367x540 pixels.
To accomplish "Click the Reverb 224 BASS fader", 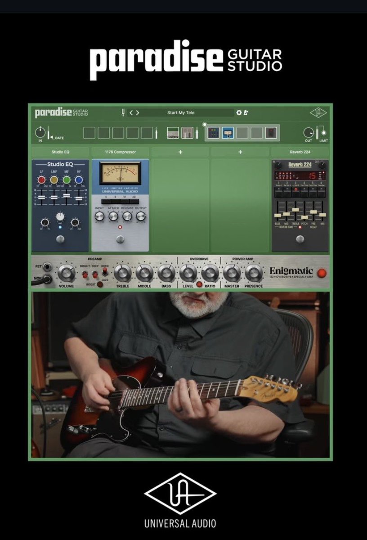I will point(278,215).
